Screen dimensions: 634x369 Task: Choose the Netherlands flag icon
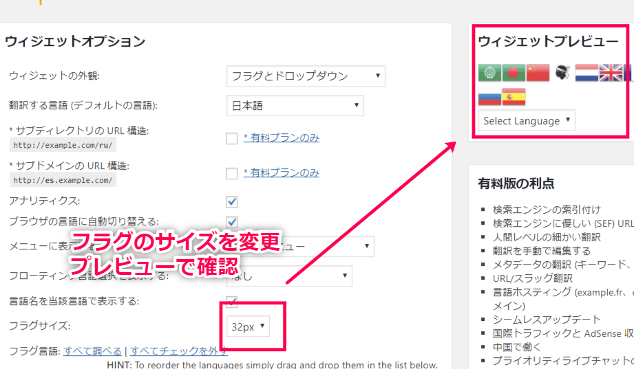pos(587,72)
